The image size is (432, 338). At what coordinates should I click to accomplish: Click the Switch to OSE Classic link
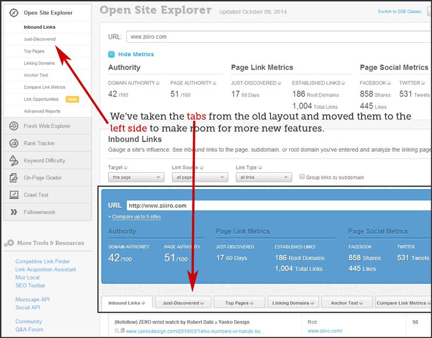(399, 12)
